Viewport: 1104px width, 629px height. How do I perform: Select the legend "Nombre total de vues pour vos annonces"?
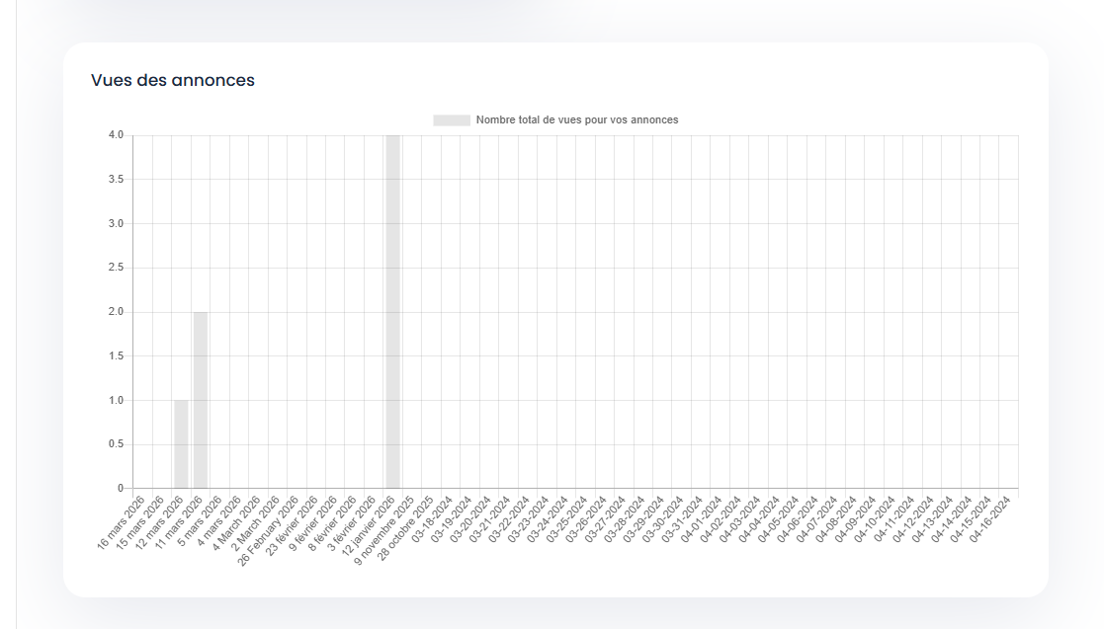(578, 121)
